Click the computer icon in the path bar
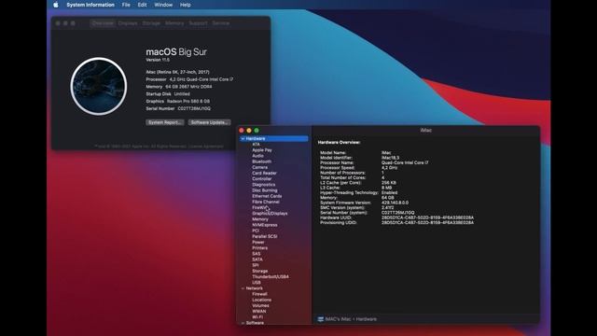Screen dimensions: 597x336 (x=321, y=319)
